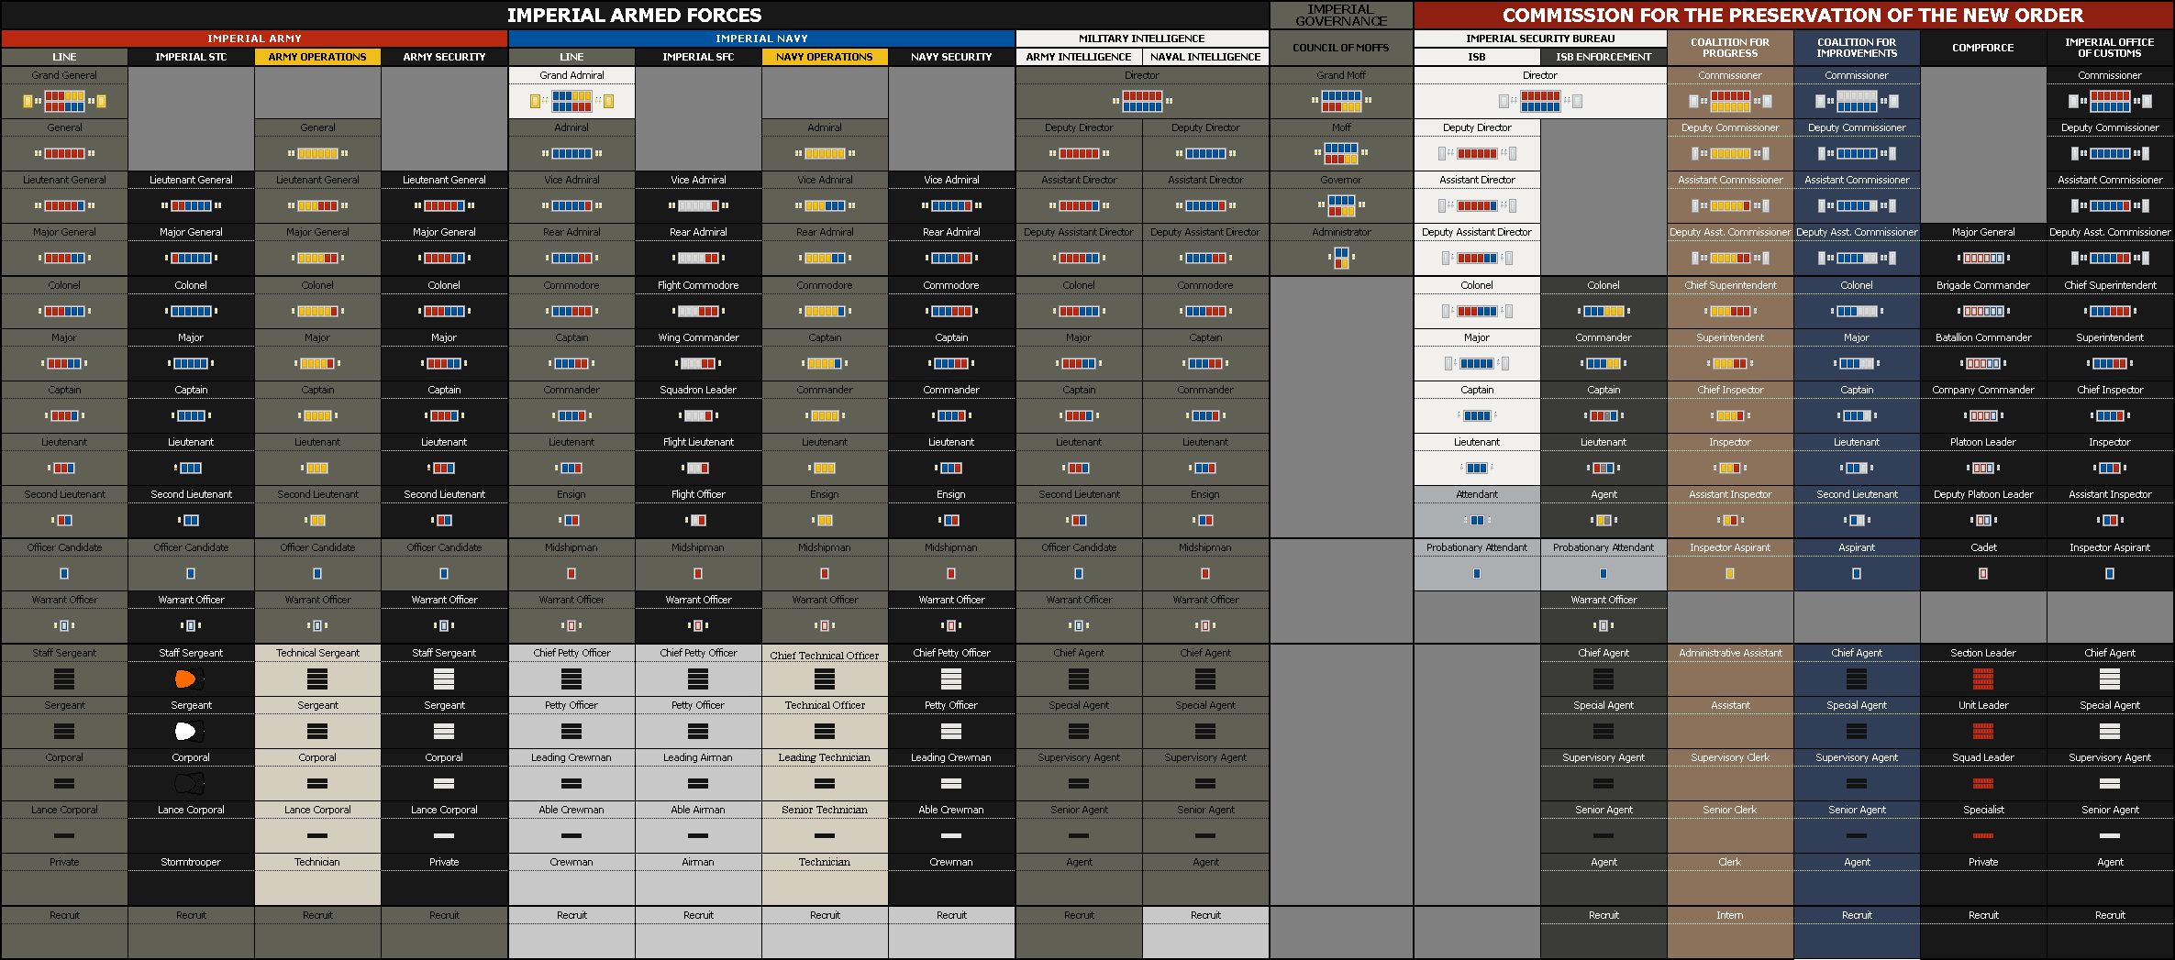The width and height of the screenshot is (2175, 960).
Task: Expand the ARMY SECURITY column header
Action: tap(444, 56)
